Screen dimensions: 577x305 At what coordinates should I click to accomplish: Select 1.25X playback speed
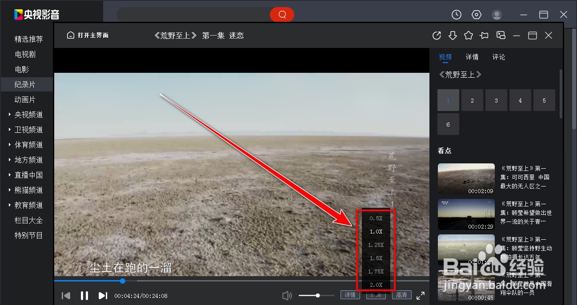[x=376, y=245]
